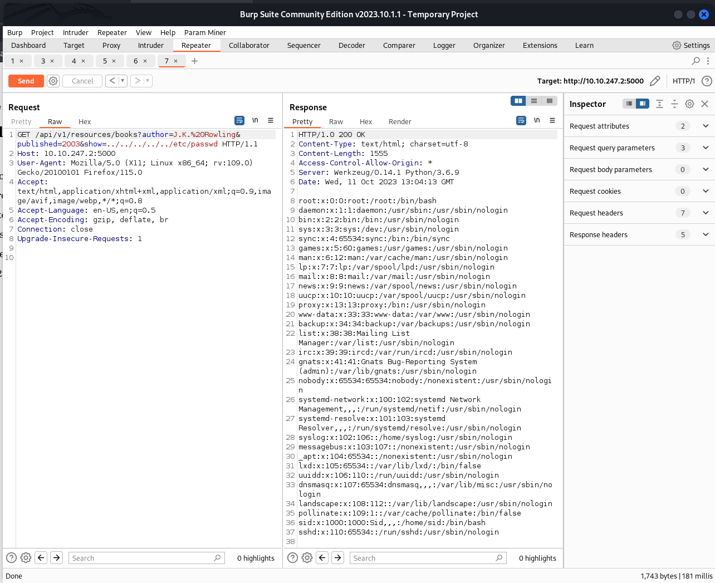The image size is (715, 583).
Task: Open Param Miner menu
Action: [x=205, y=32]
